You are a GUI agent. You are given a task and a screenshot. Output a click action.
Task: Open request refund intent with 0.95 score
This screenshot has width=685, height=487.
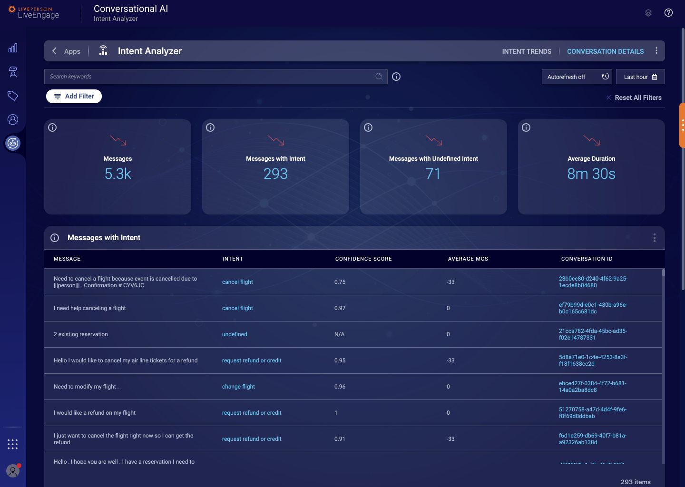pyautogui.click(x=252, y=360)
